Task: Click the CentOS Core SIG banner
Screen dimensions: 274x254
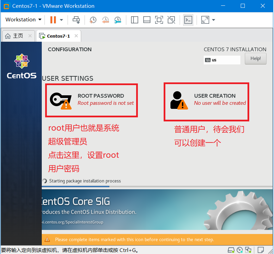Action: tap(157, 210)
